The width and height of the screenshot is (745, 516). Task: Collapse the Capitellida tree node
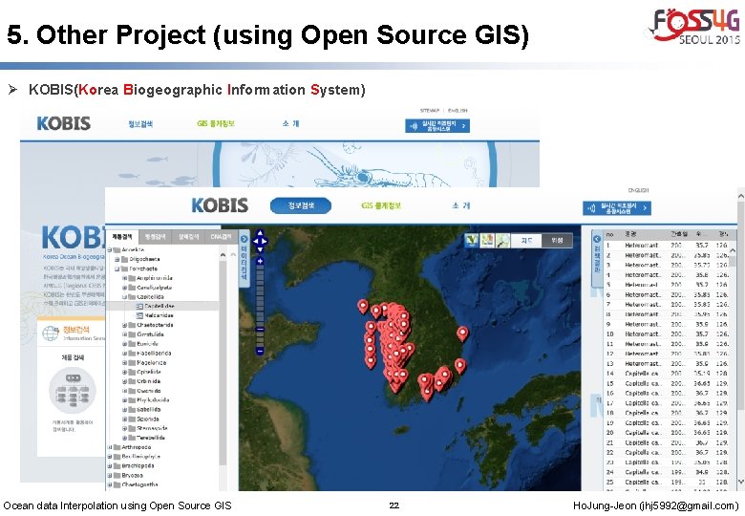pyautogui.click(x=125, y=297)
